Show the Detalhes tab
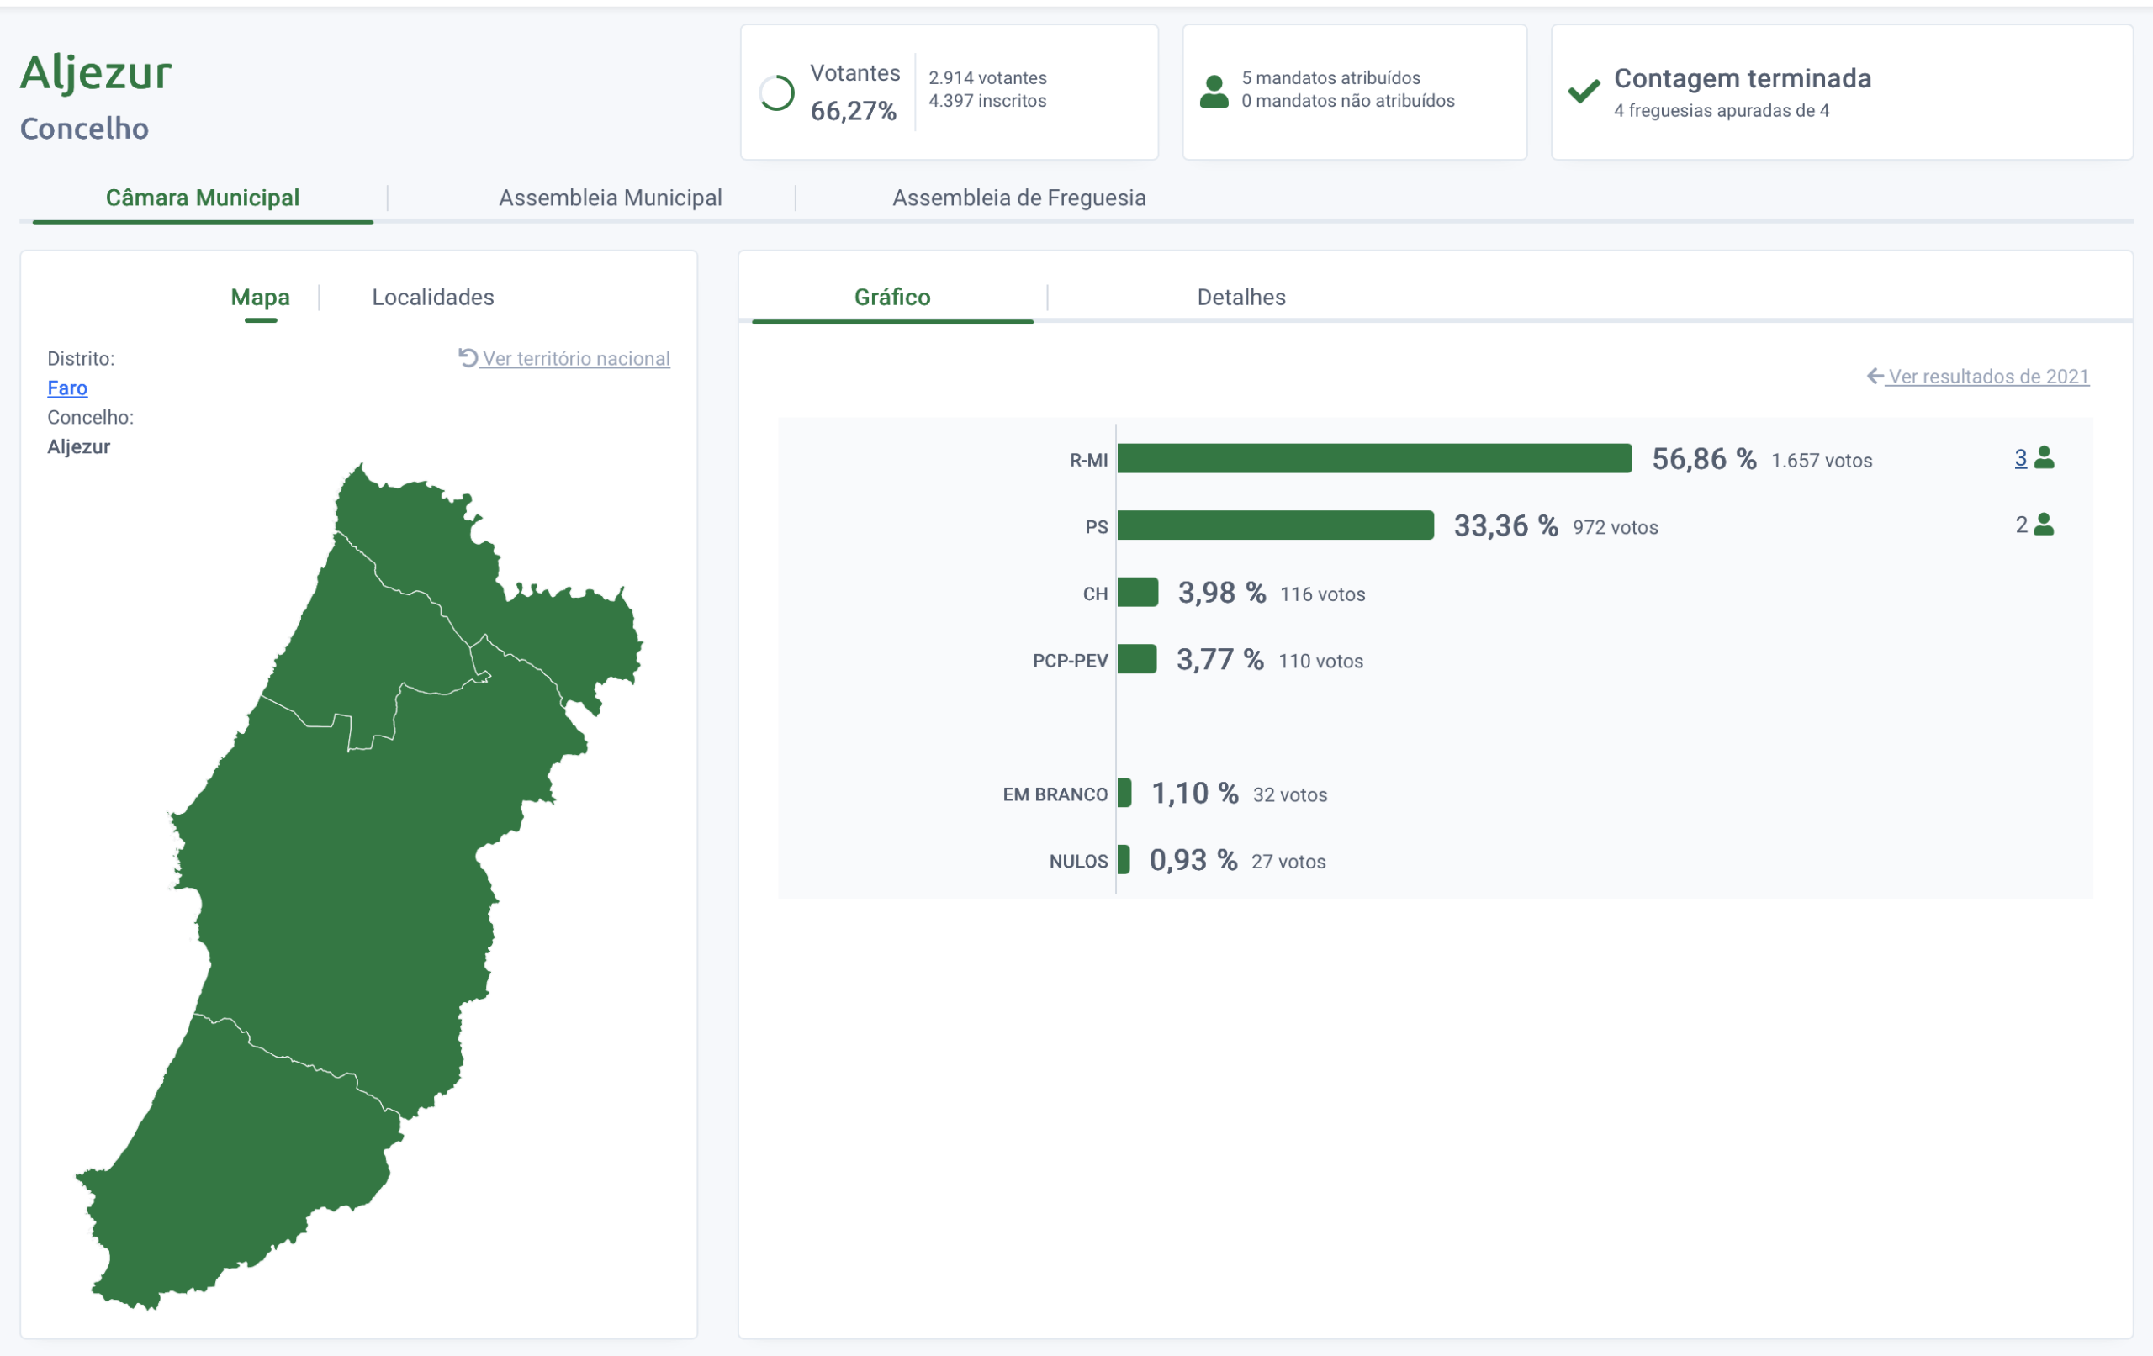This screenshot has height=1356, width=2153. 1240,297
